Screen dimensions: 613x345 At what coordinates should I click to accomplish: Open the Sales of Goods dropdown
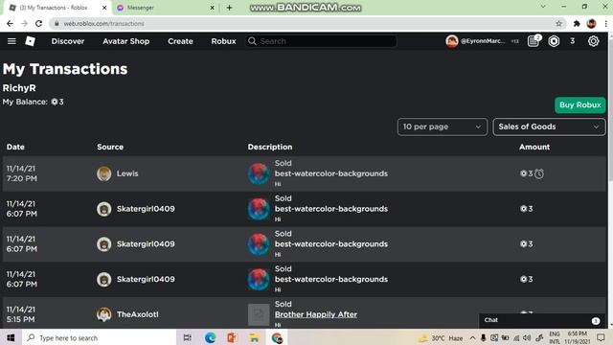pyautogui.click(x=549, y=126)
